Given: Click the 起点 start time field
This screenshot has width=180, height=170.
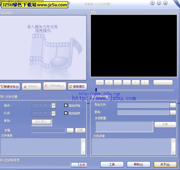Looking at the screenshot, I should coord(41,106).
